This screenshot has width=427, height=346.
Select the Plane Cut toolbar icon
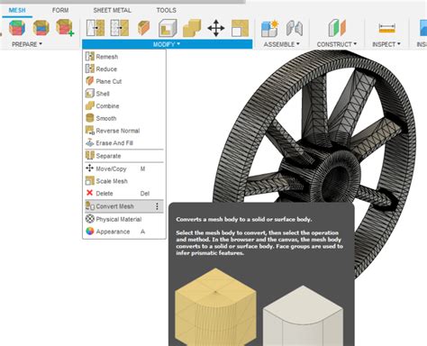143,28
